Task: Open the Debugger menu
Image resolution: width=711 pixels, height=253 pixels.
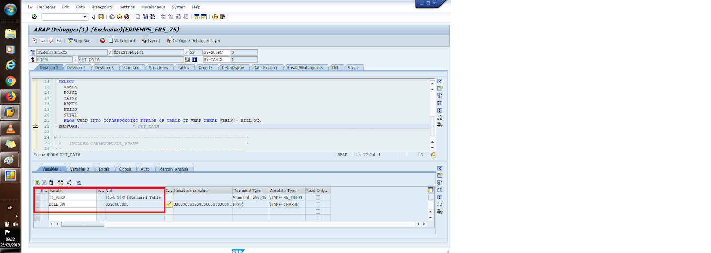Action: (46, 7)
